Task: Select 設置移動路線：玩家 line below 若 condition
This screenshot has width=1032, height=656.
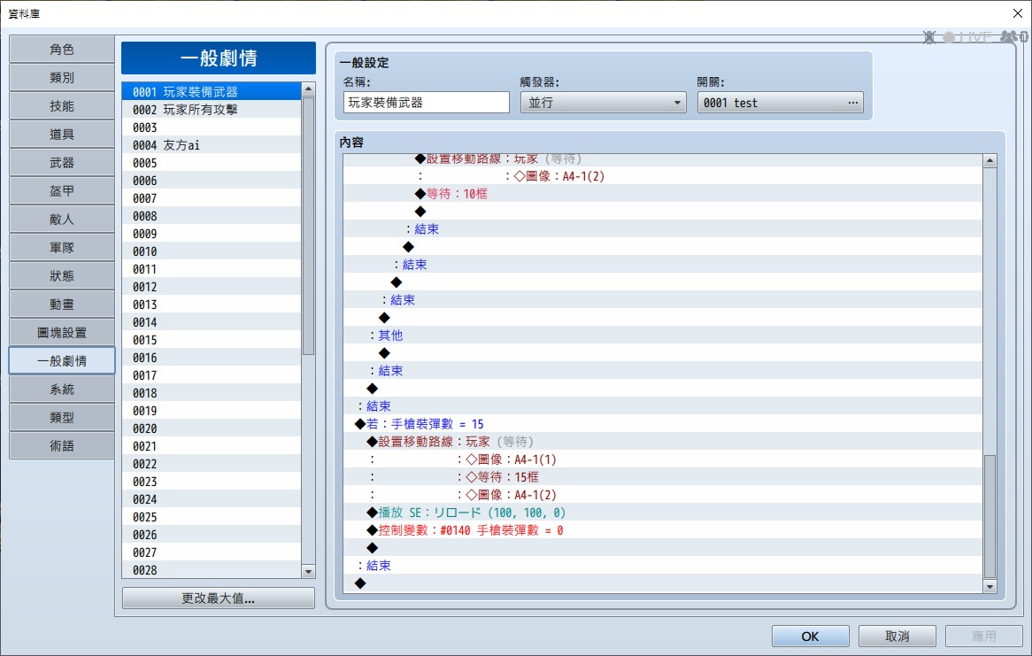Action: pyautogui.click(x=663, y=442)
